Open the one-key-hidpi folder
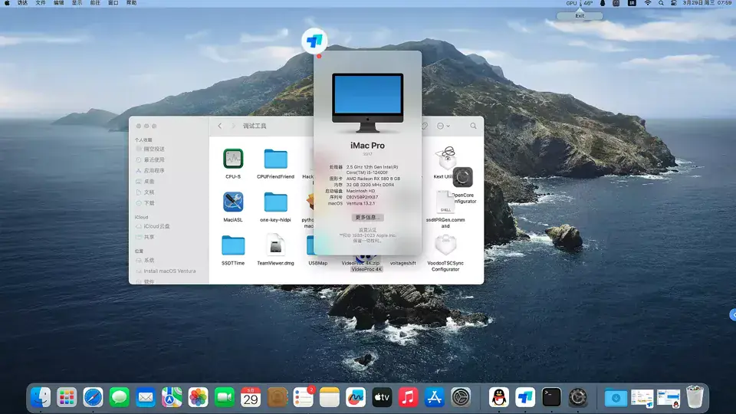The image size is (736, 414). tap(275, 202)
